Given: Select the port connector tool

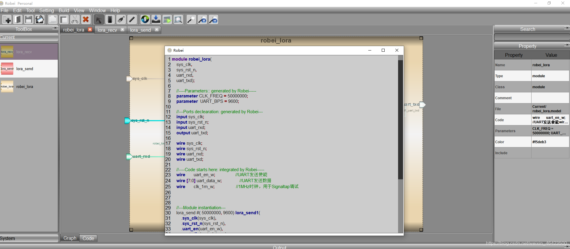Looking at the screenshot, I should [121, 20].
